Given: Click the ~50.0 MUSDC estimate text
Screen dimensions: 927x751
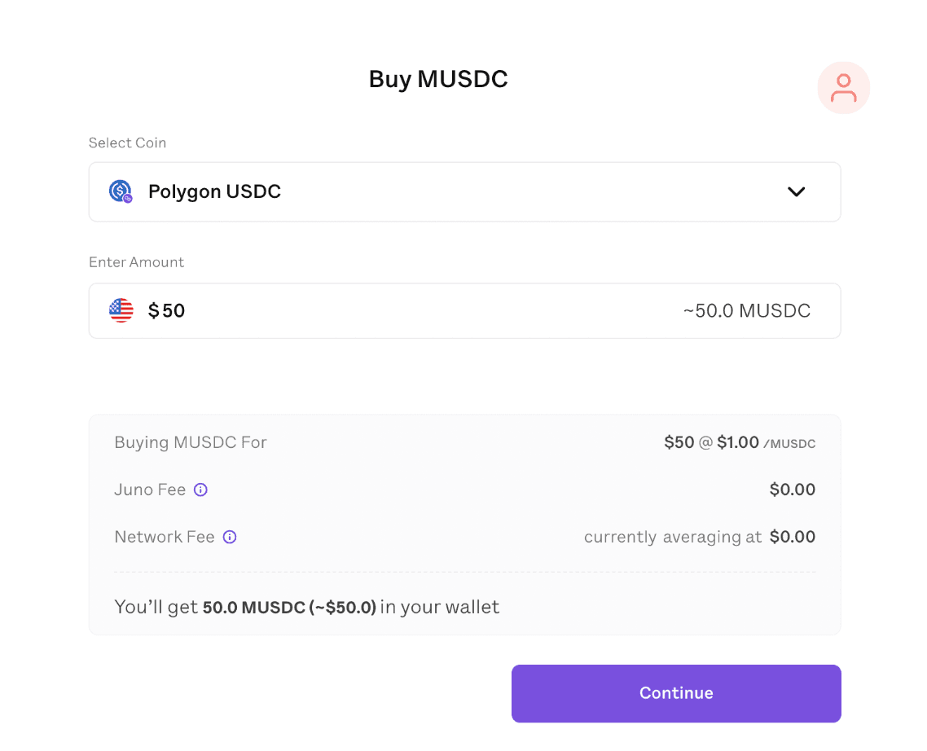Looking at the screenshot, I should [x=746, y=310].
